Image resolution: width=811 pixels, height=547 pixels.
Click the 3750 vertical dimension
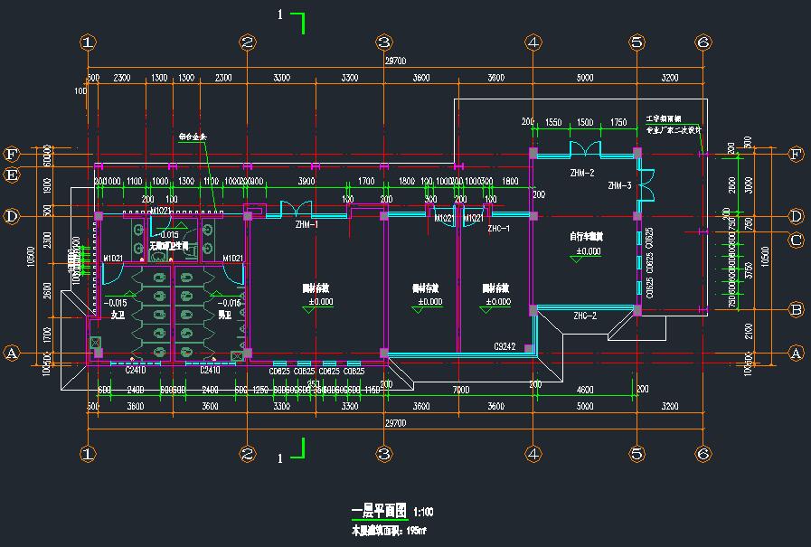(x=749, y=269)
